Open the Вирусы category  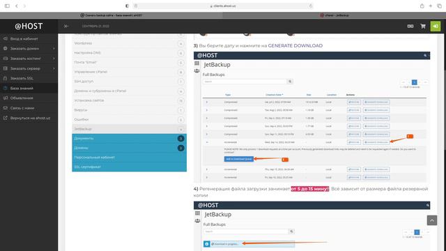(129, 110)
